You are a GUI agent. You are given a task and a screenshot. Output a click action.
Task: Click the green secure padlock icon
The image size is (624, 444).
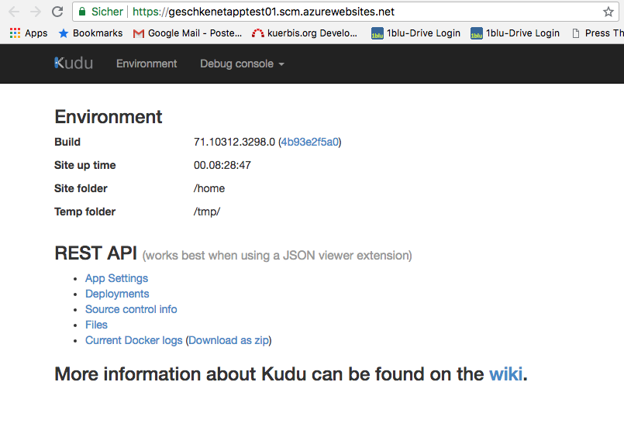click(82, 12)
